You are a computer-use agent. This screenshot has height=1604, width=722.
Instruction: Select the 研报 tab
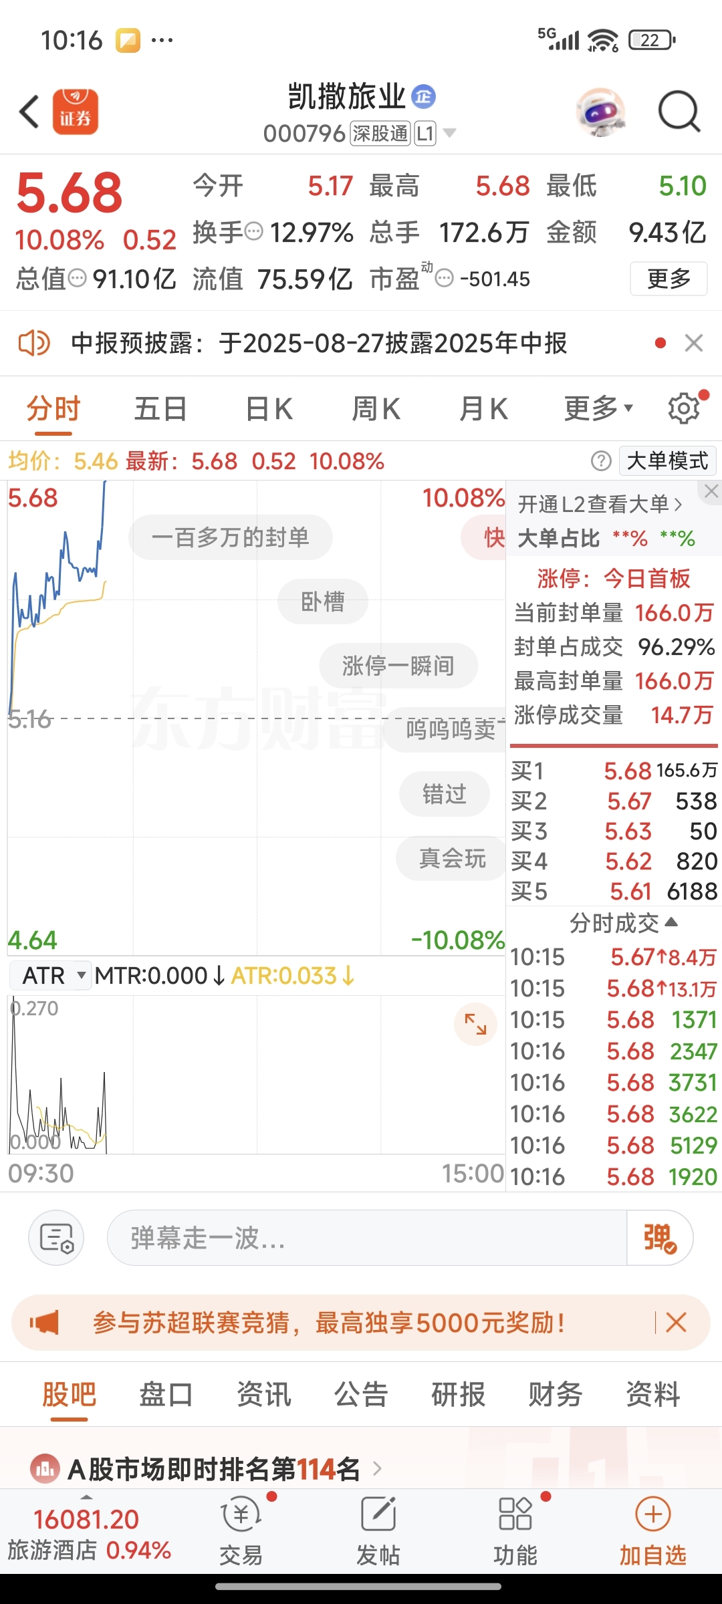coord(458,1395)
